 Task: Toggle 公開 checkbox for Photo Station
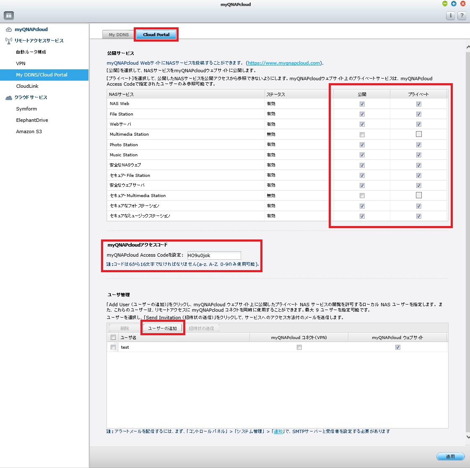point(362,145)
